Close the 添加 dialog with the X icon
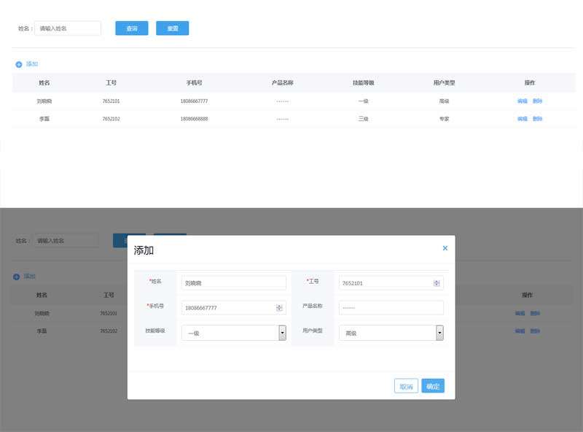The height and width of the screenshot is (432, 583). click(x=445, y=248)
